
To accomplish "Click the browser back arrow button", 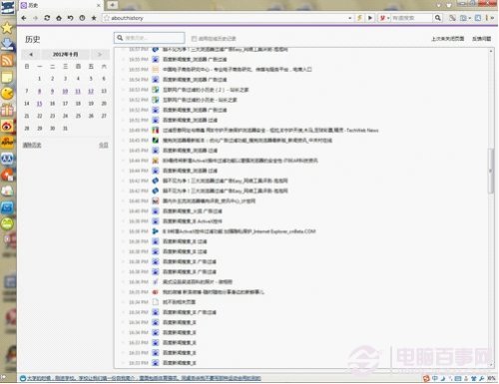I will point(24,18).
